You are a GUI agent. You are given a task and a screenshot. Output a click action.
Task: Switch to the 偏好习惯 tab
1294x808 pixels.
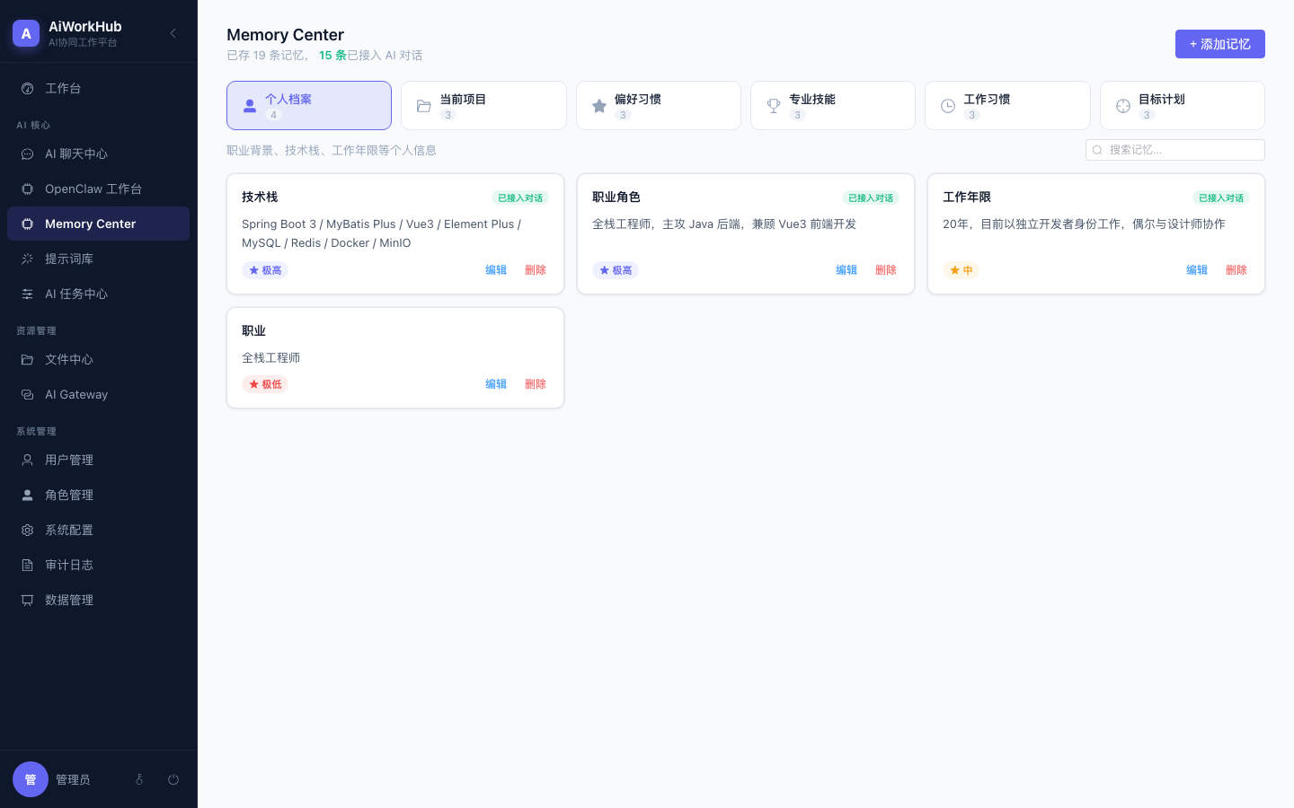(659, 106)
